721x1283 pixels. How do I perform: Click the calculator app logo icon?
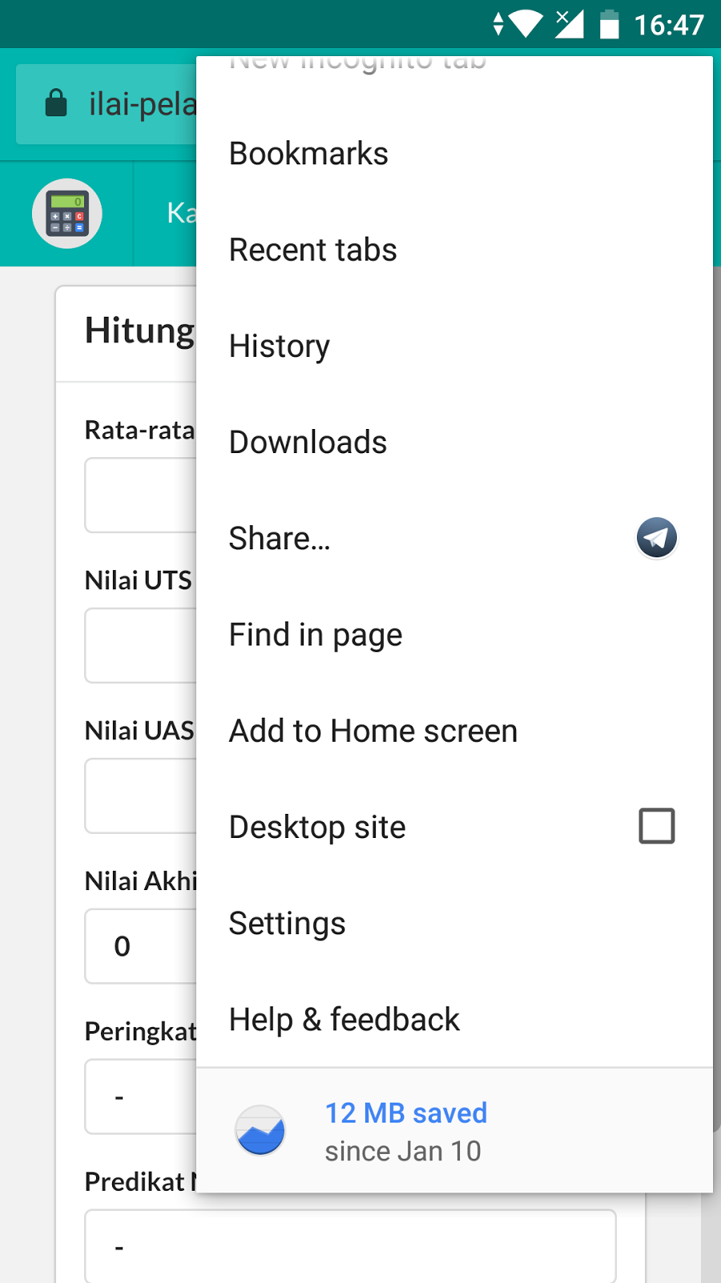click(67, 213)
